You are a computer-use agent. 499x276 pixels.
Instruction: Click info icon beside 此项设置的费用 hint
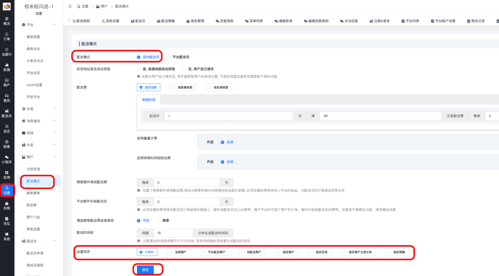point(138,210)
